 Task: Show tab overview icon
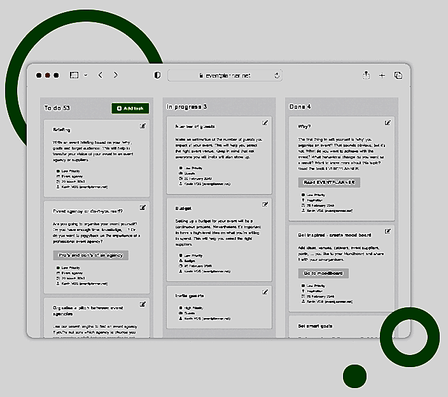point(398,75)
